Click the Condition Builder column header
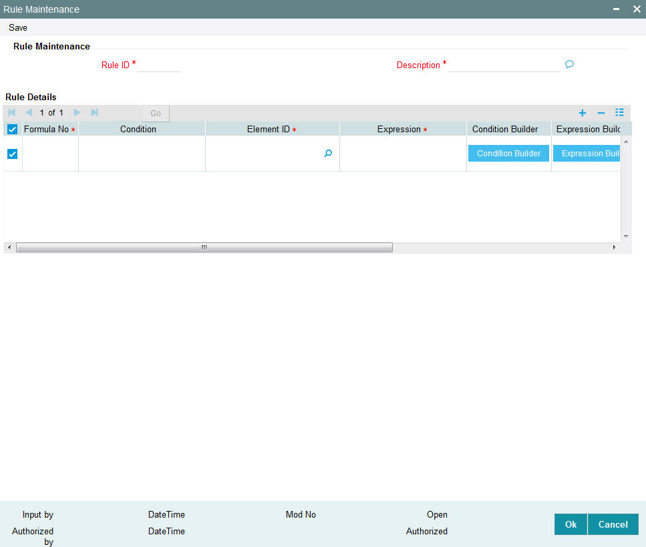The width and height of the screenshot is (646, 547). [x=509, y=130]
